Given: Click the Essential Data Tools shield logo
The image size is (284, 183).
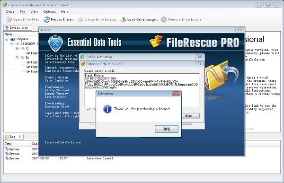Looking at the screenshot, I should (55, 43).
